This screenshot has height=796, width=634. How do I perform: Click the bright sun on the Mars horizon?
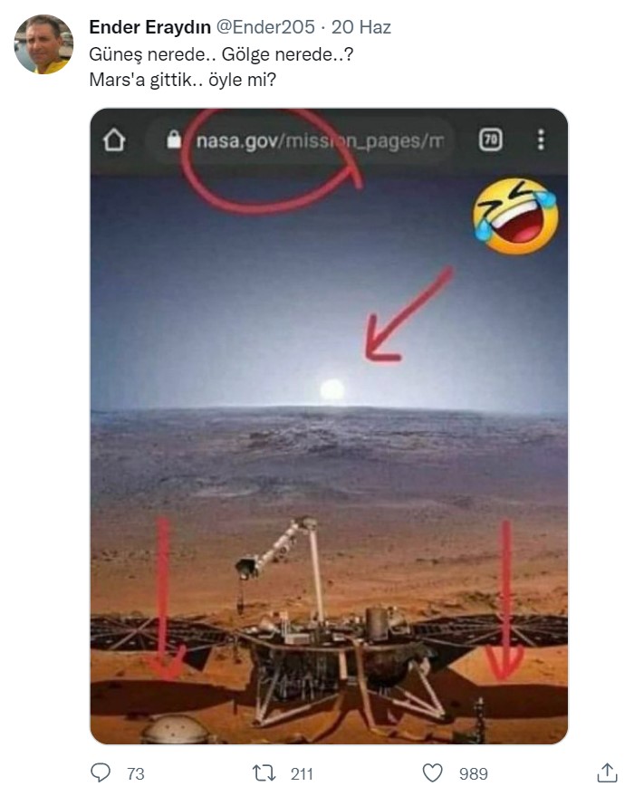332,391
